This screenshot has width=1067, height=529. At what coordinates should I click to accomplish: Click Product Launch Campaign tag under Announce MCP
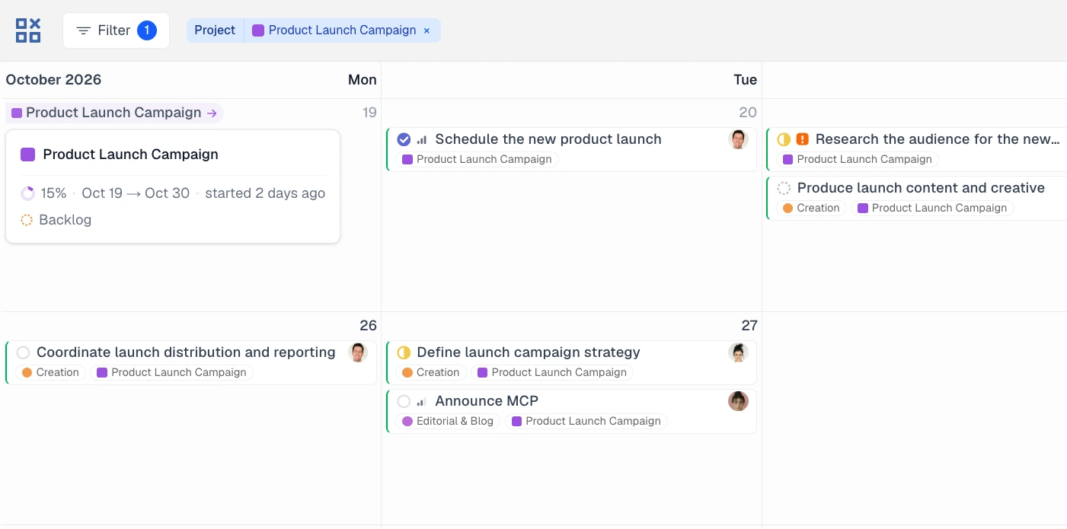[x=586, y=421]
